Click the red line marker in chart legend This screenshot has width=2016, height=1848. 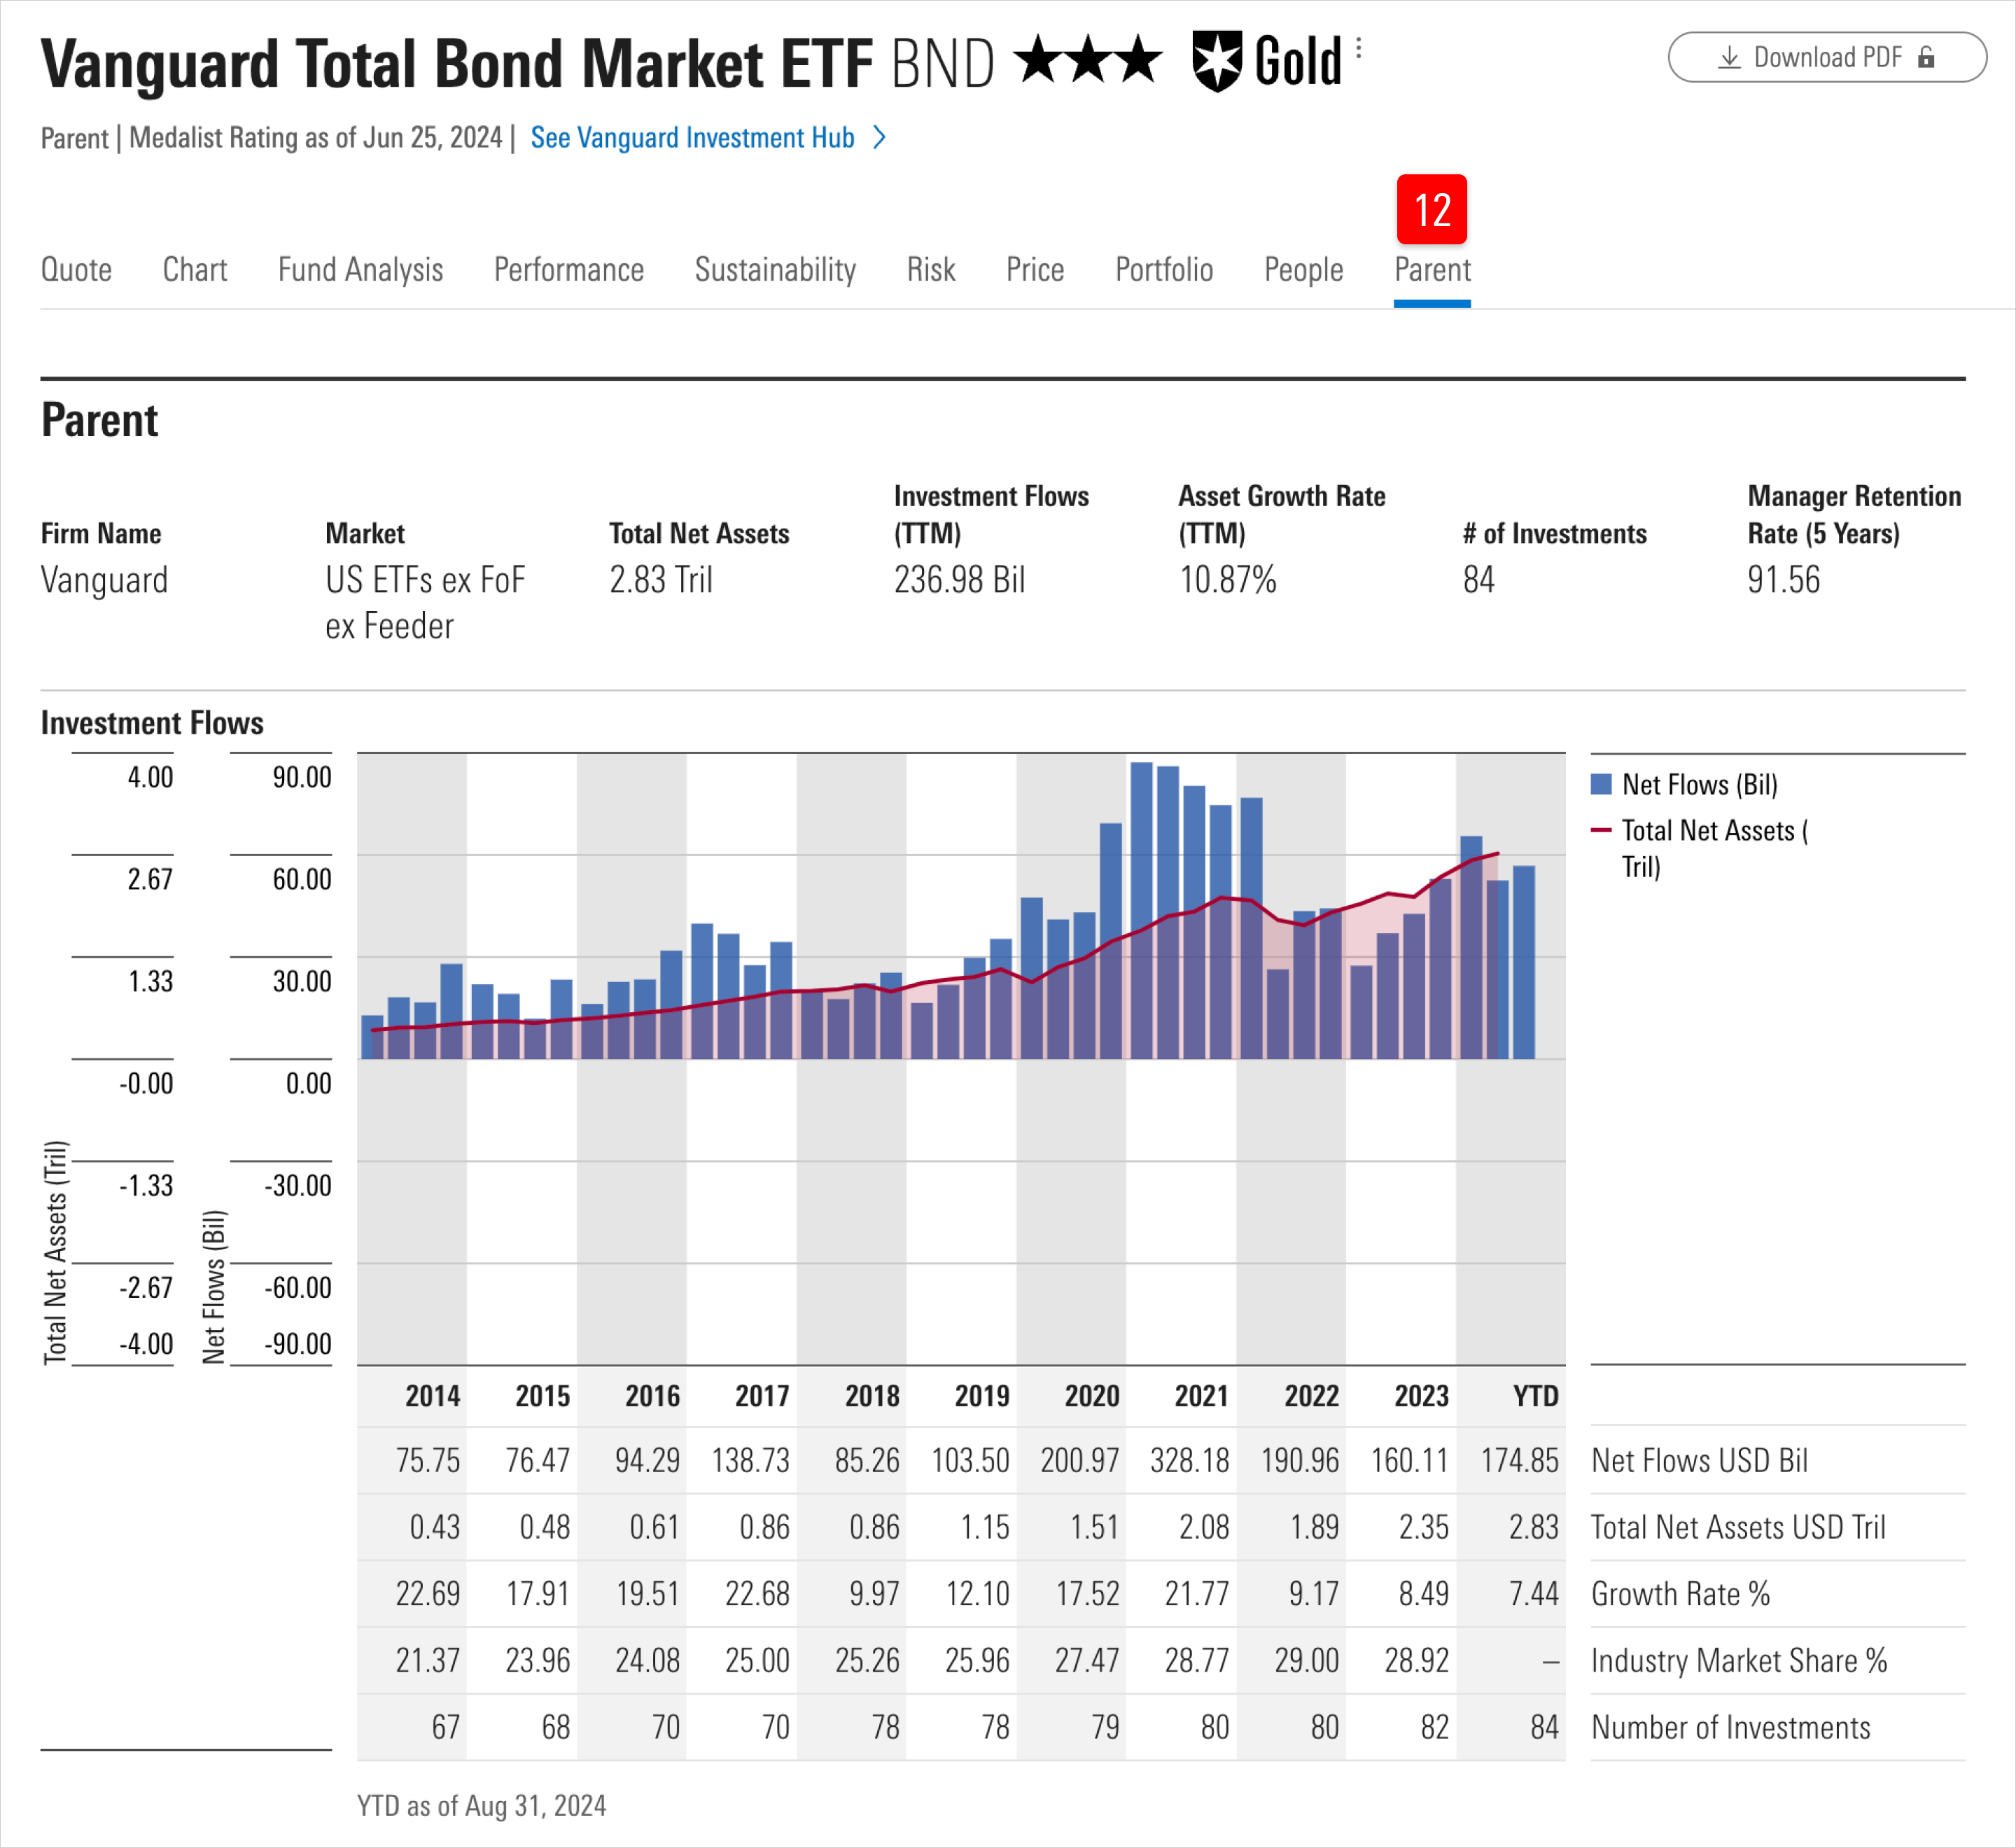pyautogui.click(x=1601, y=830)
